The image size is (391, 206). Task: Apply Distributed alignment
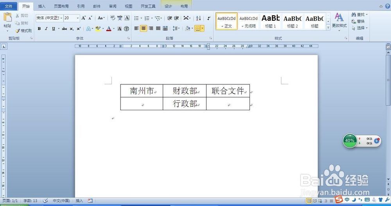(x=165, y=29)
